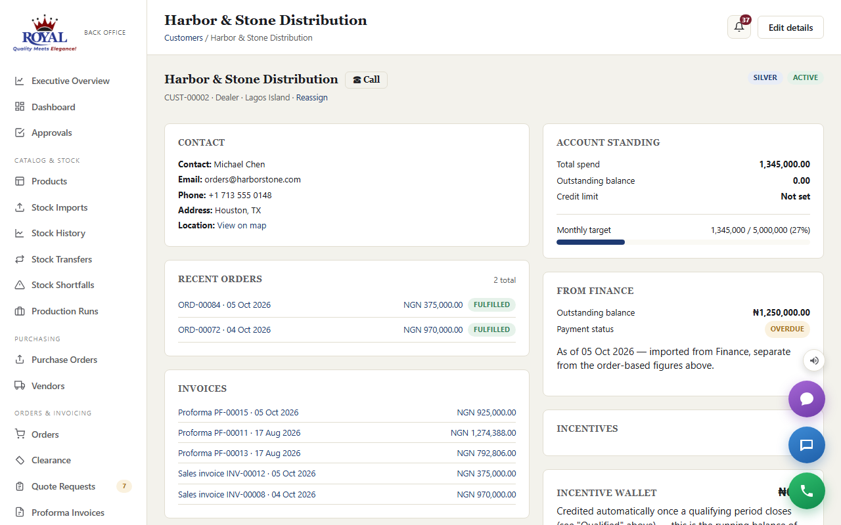Screen dimensions: 841x525
Task: Click the Proforma Invoices document icon
Action: click(x=20, y=513)
